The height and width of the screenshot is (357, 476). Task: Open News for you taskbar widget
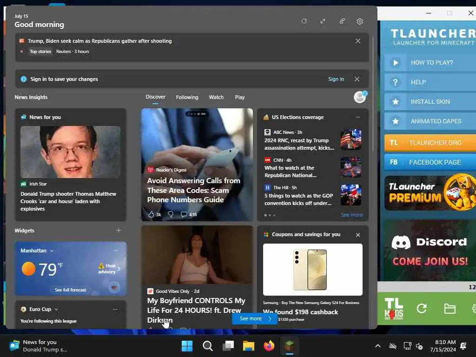point(38,346)
